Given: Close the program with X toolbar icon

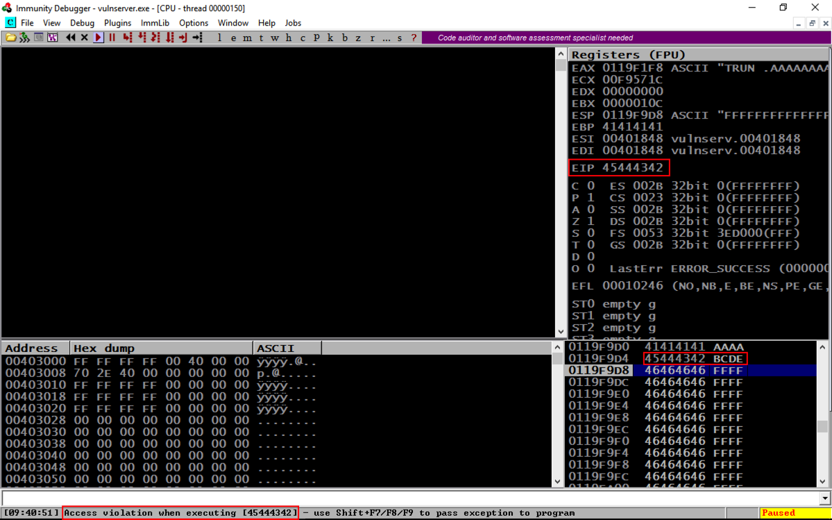Looking at the screenshot, I should click(x=85, y=37).
